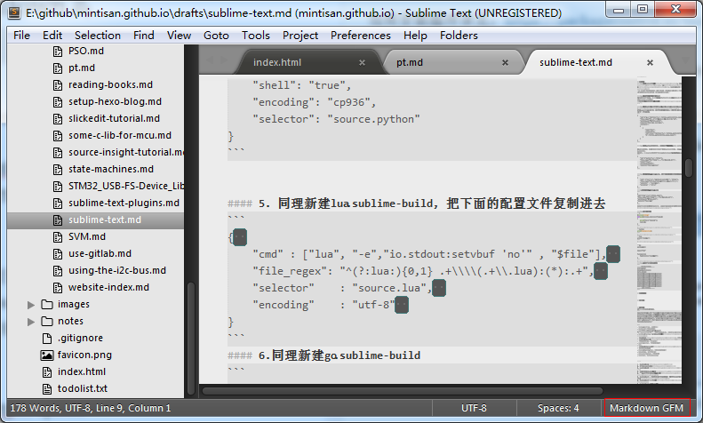Open the Folders menu
The width and height of the screenshot is (703, 423).
[459, 36]
